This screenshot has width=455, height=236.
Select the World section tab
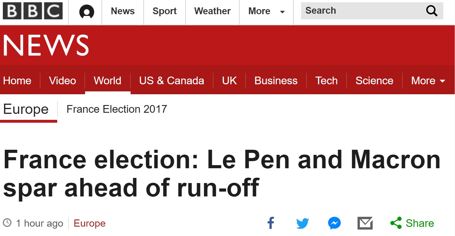[x=108, y=81]
